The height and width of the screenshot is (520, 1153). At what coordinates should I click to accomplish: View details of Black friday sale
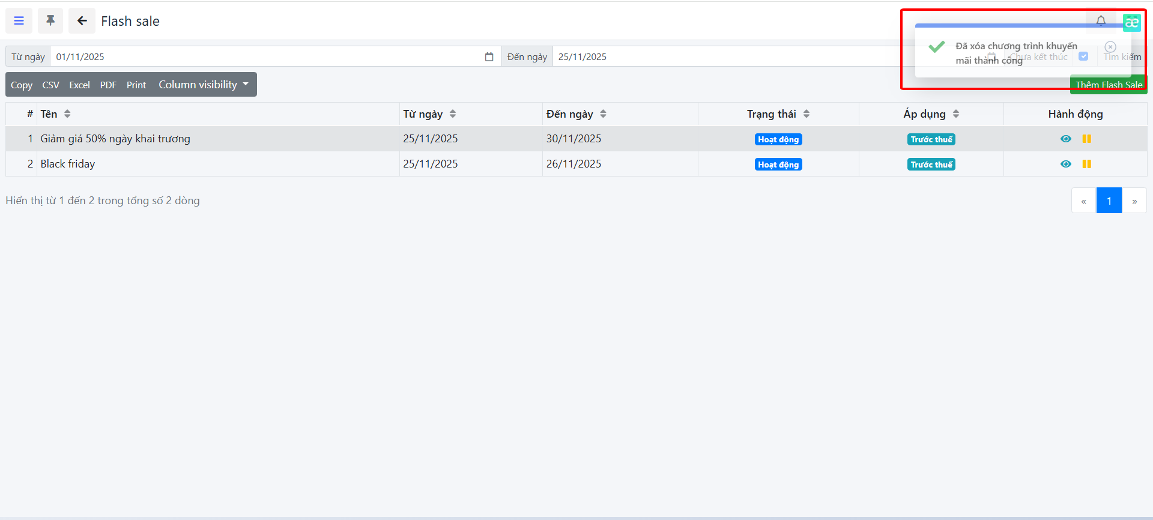[x=1066, y=164]
